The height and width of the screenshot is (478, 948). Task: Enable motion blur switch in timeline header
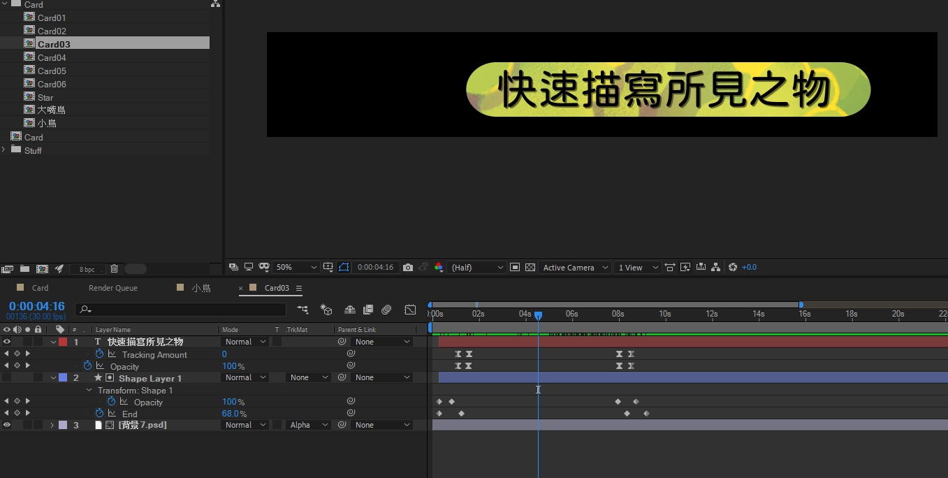pyautogui.click(x=386, y=310)
